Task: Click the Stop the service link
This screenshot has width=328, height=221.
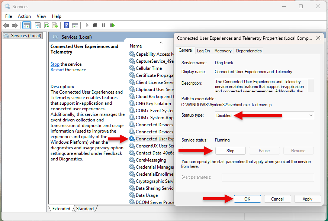Action: point(55,64)
